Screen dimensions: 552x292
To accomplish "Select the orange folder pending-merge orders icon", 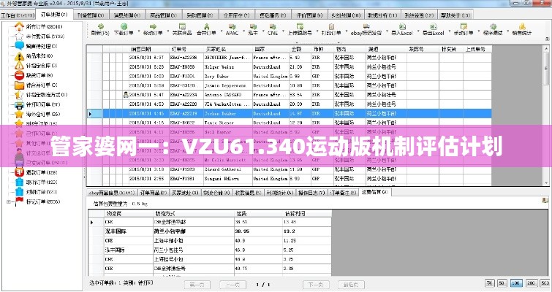I will (x=19, y=85).
